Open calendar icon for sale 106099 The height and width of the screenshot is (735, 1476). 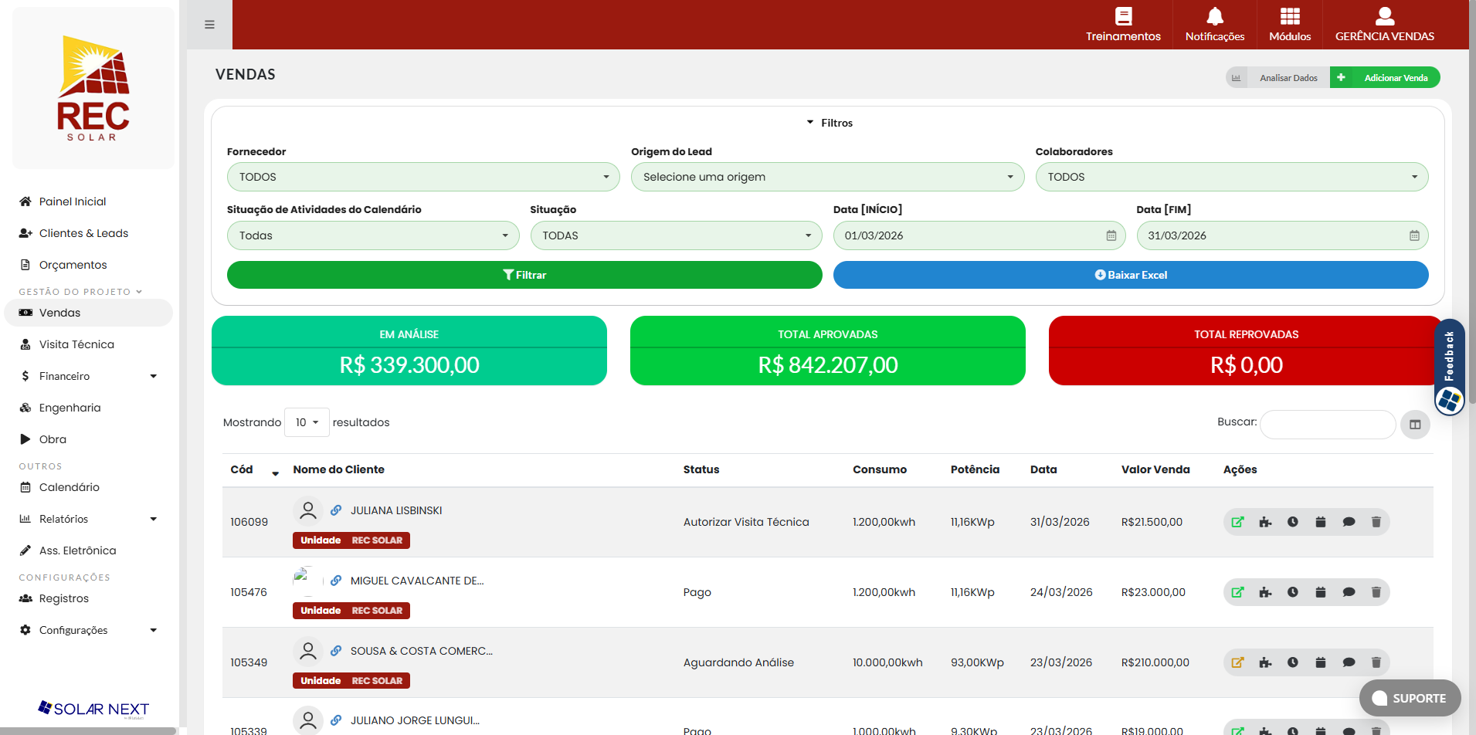[x=1321, y=522]
